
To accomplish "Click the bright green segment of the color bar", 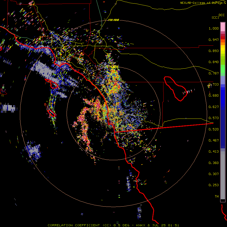I will click(223, 69).
